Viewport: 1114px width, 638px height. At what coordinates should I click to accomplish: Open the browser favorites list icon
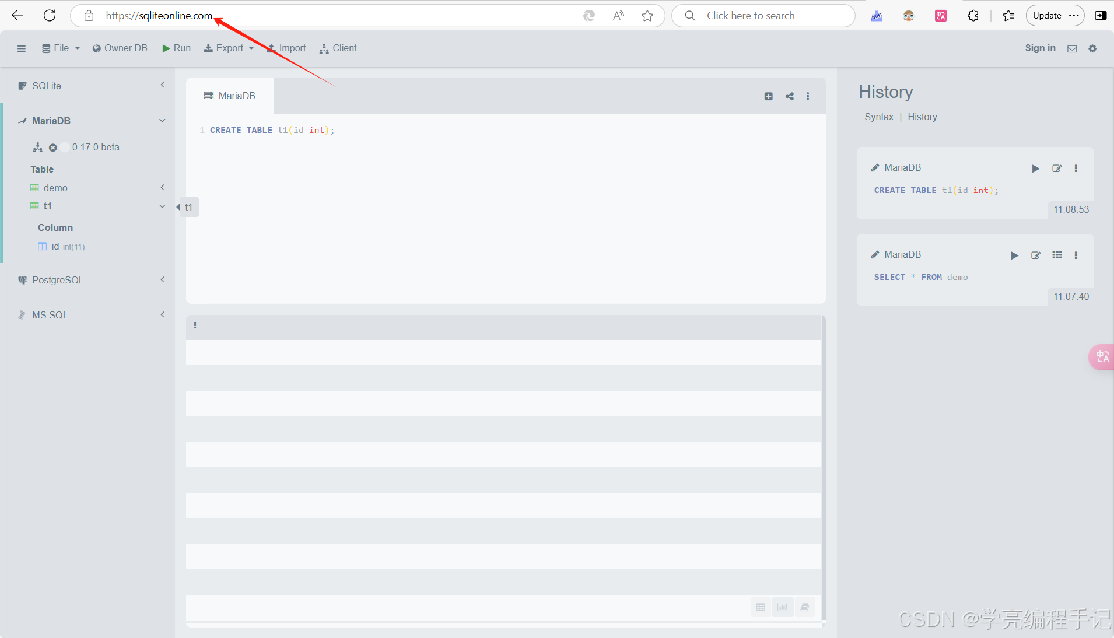click(1008, 16)
